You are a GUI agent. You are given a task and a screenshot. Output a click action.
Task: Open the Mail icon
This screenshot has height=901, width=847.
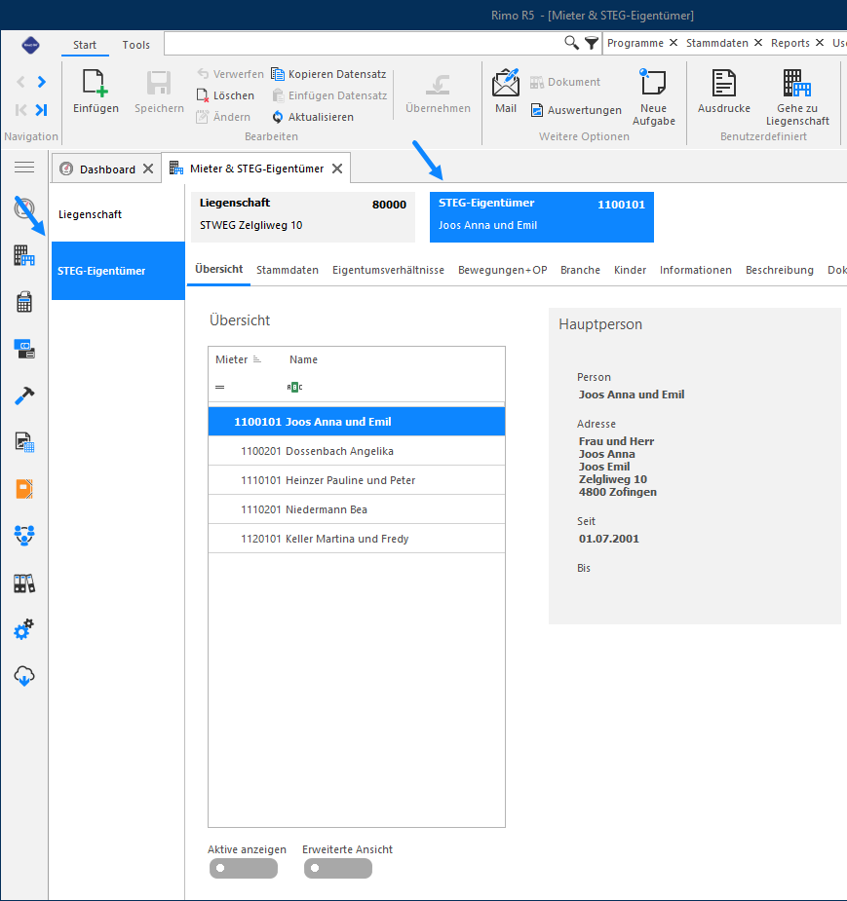coord(506,83)
